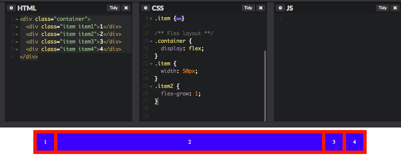Screen dimensions: 401x167
Task: Click the "/** Flex layout **/" comment
Action: (184, 33)
